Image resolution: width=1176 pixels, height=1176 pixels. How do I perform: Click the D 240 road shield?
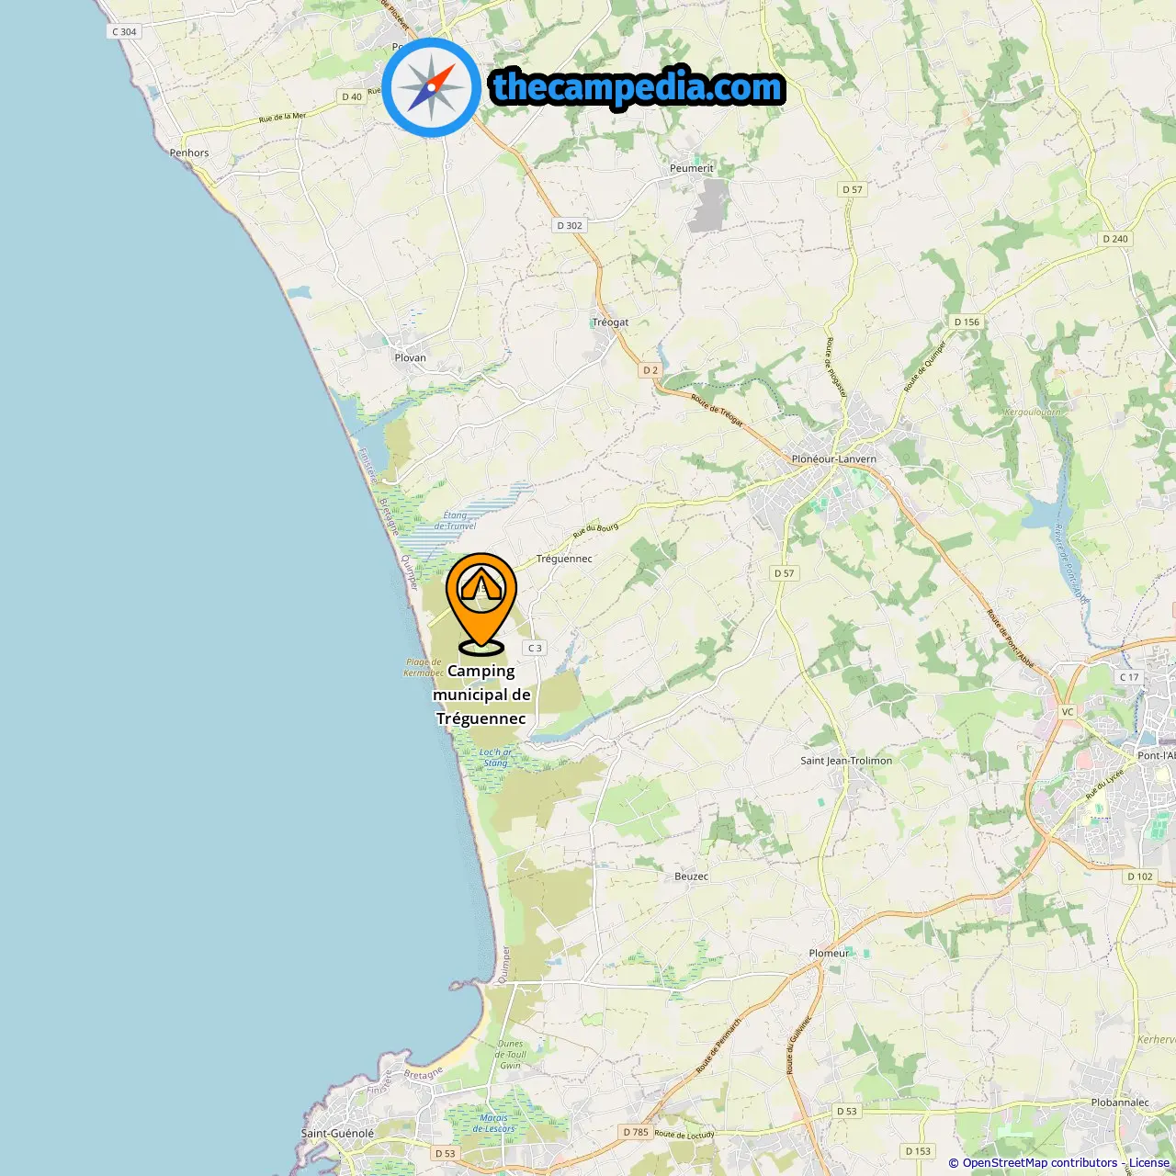click(x=1114, y=239)
